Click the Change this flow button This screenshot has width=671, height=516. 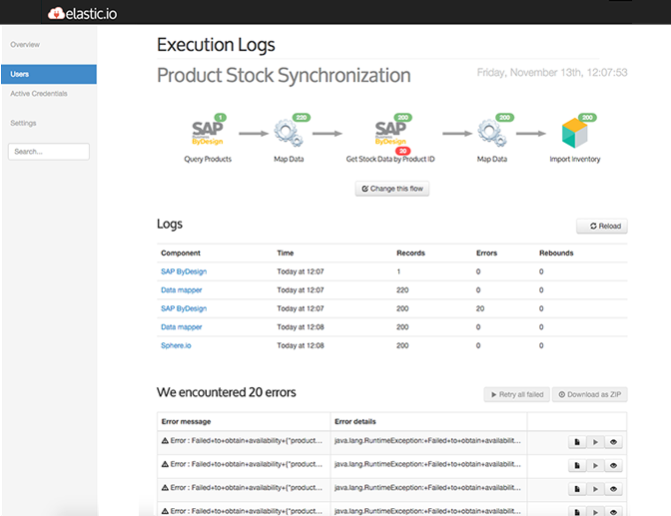(392, 189)
